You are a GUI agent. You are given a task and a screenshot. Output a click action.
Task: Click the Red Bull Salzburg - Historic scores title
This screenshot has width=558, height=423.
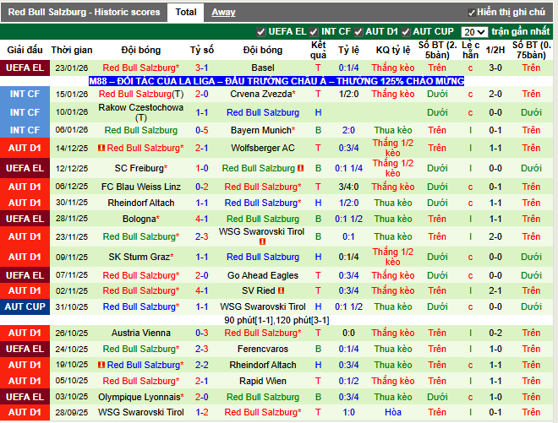point(84,12)
